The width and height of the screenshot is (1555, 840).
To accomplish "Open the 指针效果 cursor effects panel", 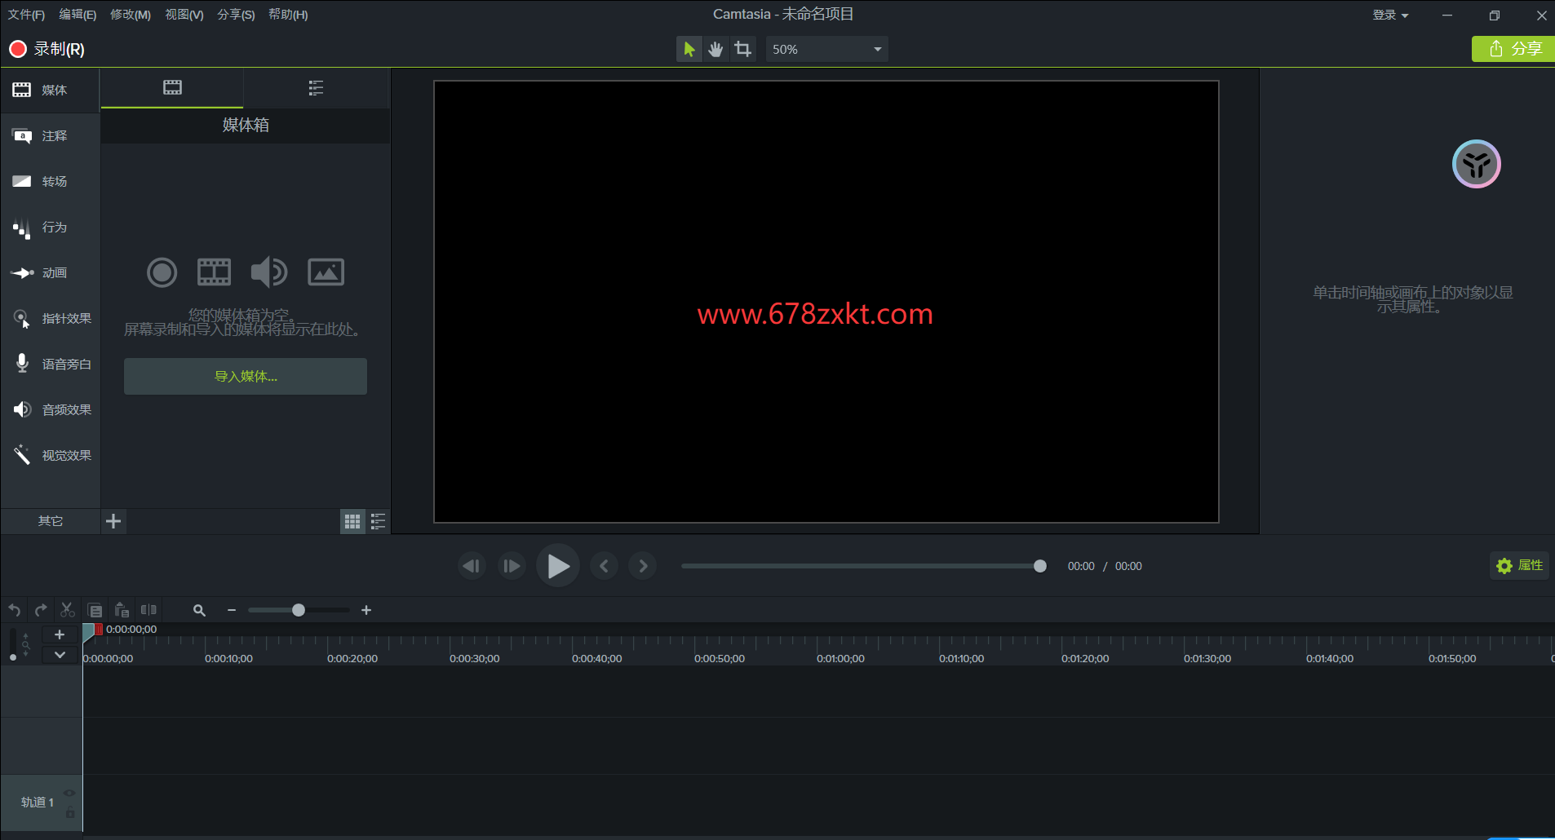I will [x=51, y=319].
